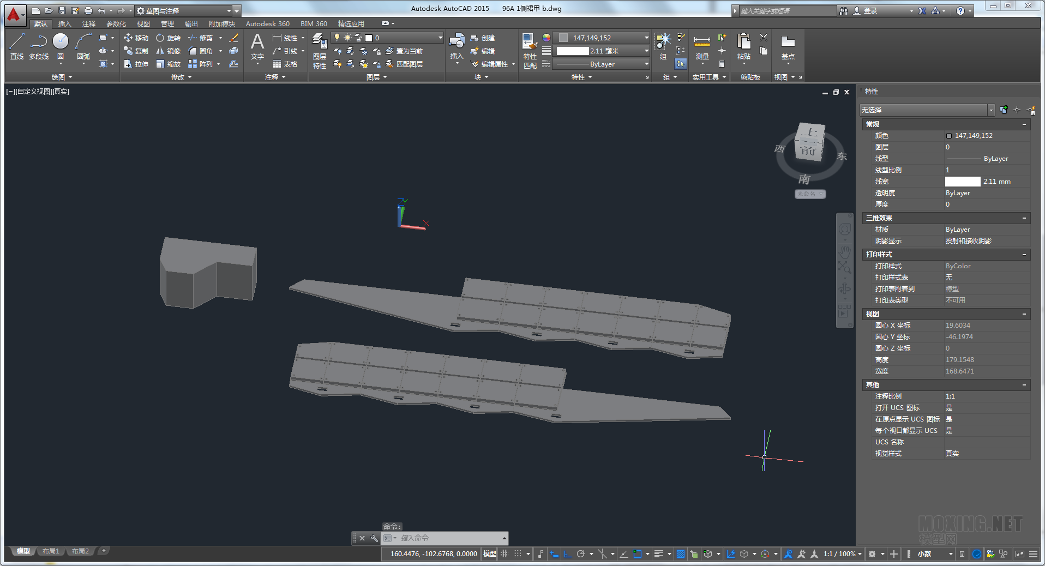Image resolution: width=1045 pixels, height=566 pixels.
Task: Open the 参数化 ribbon tab
Action: pos(116,23)
